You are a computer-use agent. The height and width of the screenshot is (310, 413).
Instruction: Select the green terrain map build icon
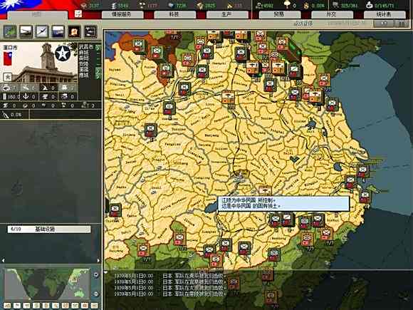10,31
